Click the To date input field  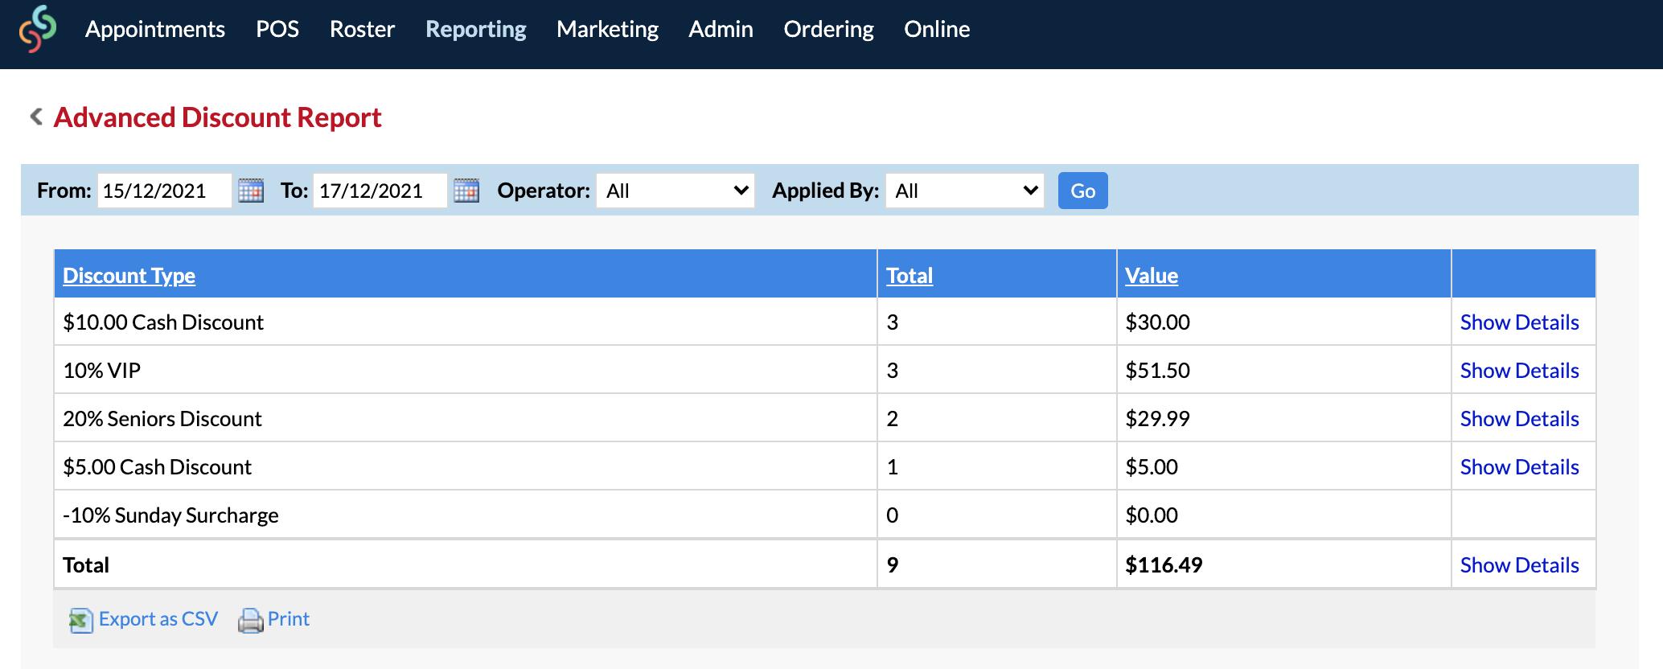pos(380,191)
